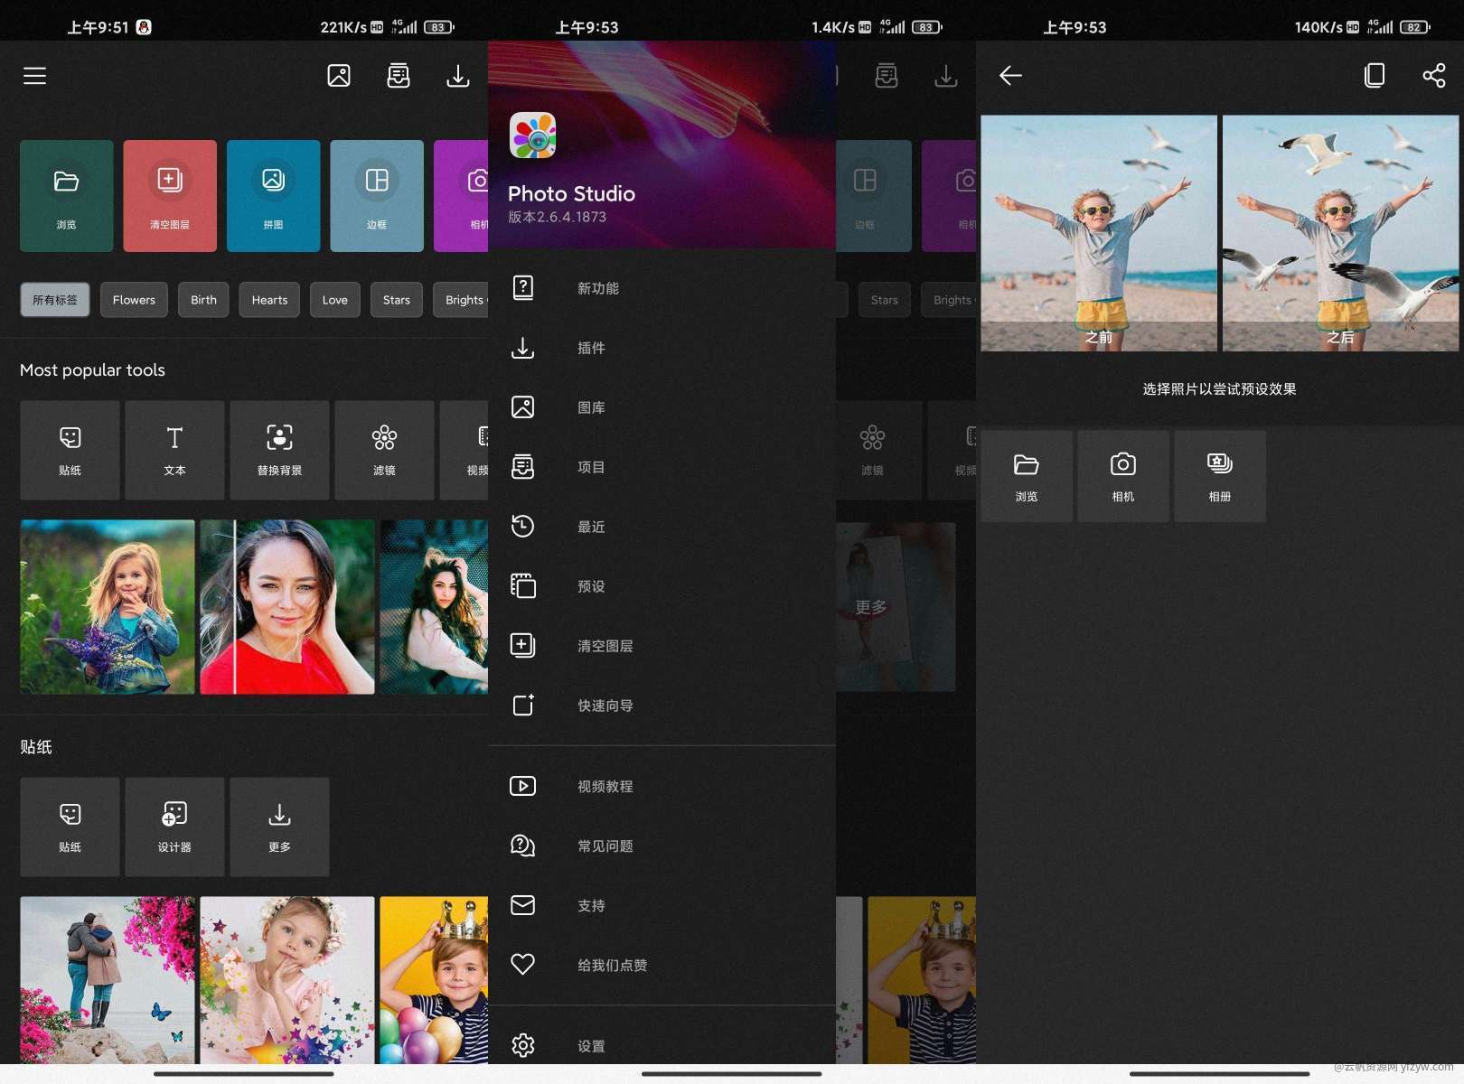This screenshot has width=1464, height=1084.
Task: Select the 文本 text tool
Action: (x=174, y=450)
